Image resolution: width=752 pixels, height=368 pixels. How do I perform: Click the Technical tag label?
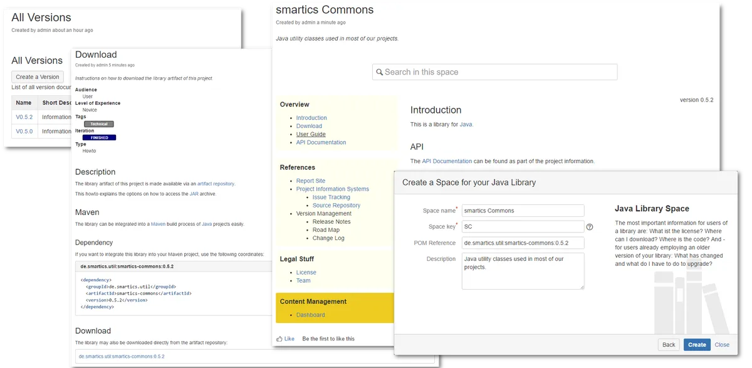99,124
